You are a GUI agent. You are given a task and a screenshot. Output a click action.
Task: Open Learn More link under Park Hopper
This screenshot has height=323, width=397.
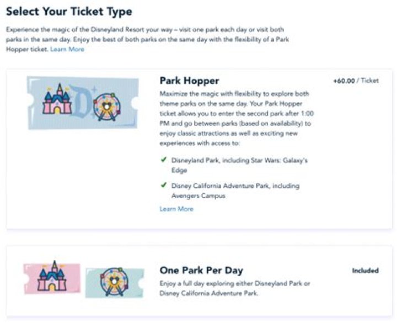[176, 209]
